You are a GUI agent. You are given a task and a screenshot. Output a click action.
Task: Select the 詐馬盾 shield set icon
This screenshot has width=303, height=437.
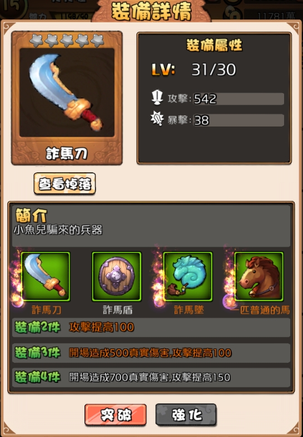(117, 276)
